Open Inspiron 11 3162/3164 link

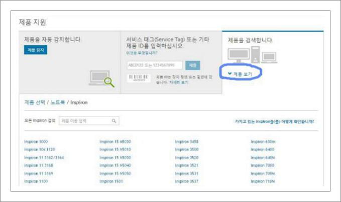click(44, 157)
